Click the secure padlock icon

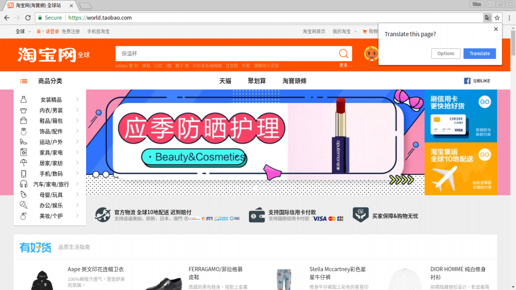coord(40,18)
